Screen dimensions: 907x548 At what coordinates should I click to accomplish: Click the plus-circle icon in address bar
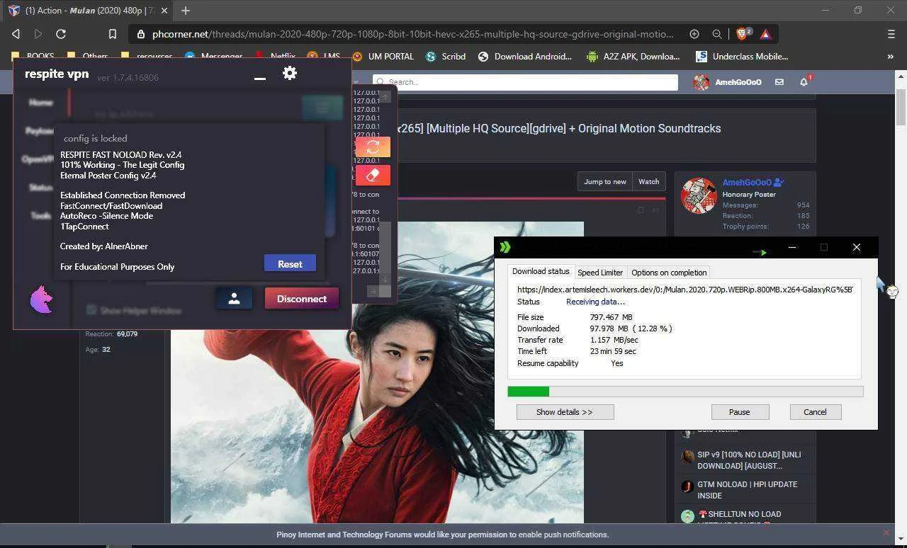(694, 34)
